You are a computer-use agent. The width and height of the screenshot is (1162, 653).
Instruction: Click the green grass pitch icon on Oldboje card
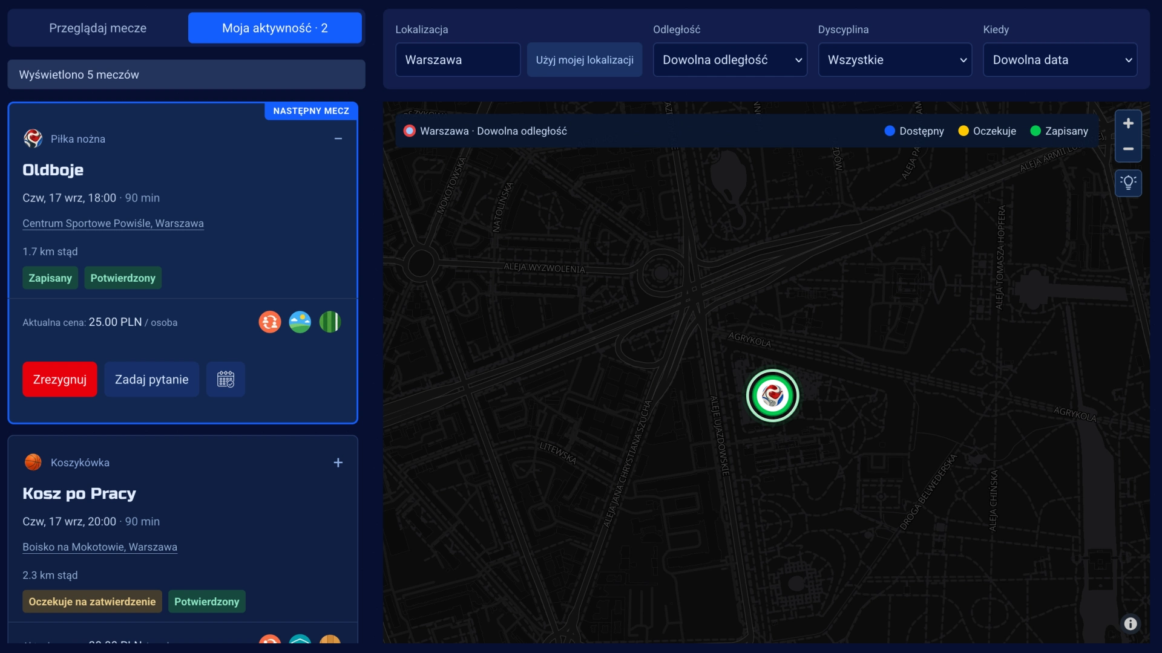330,322
